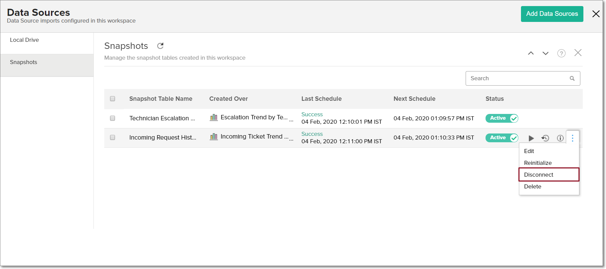
Task: Select Reinitialize in the context menu
Action: (x=538, y=163)
